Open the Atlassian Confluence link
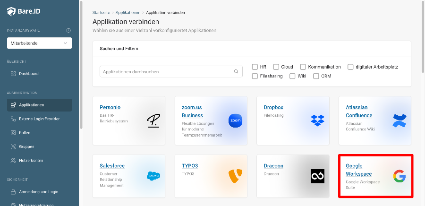Viewport: 425px width, 206px height. click(359, 112)
